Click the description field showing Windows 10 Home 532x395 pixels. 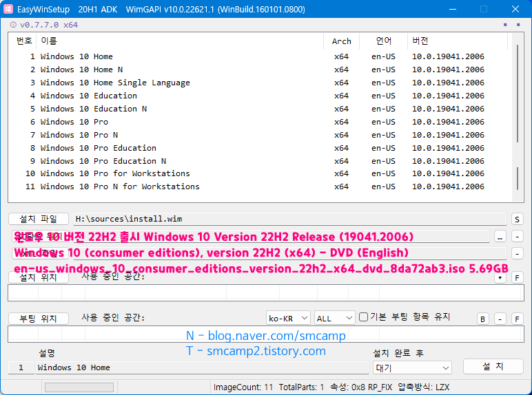pos(202,367)
